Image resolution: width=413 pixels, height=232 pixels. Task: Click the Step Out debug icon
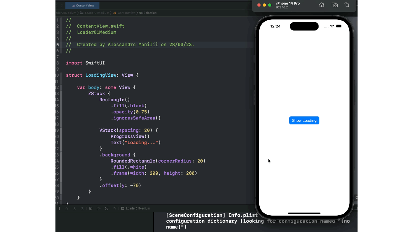82,208
